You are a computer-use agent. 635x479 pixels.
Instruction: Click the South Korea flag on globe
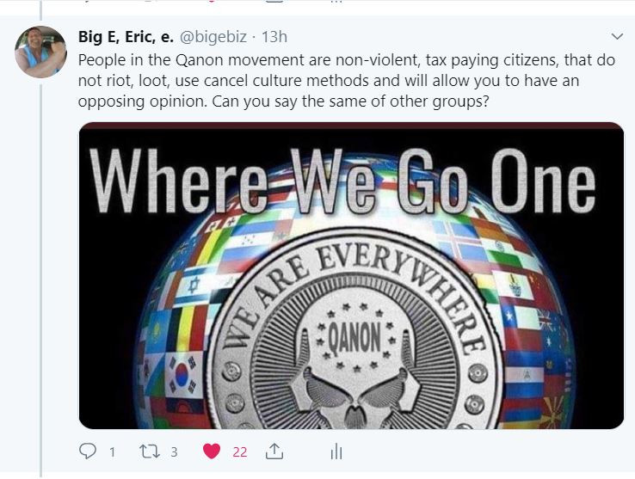(x=183, y=375)
